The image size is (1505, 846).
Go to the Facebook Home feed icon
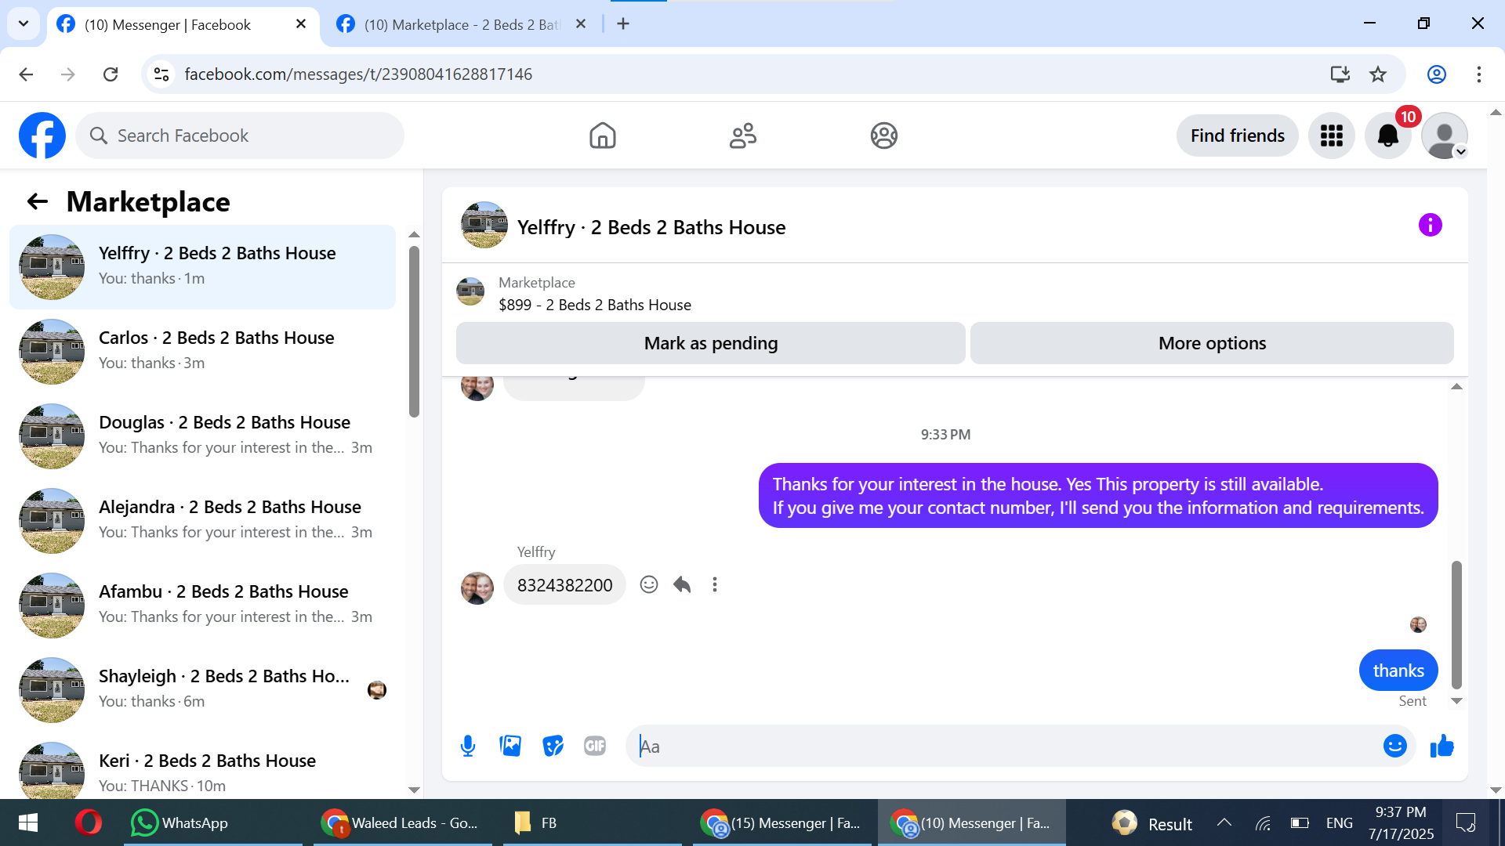pos(602,136)
